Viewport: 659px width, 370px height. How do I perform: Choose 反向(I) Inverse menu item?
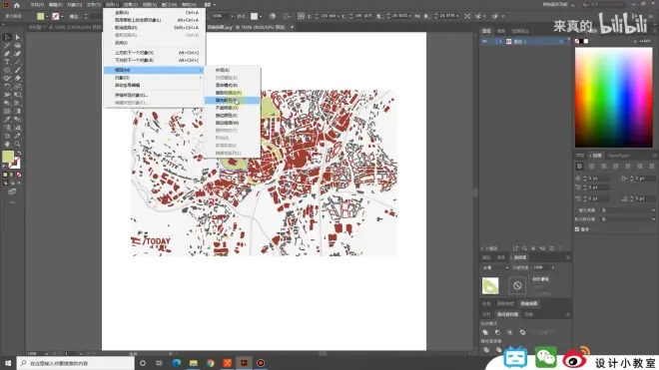tap(155, 43)
